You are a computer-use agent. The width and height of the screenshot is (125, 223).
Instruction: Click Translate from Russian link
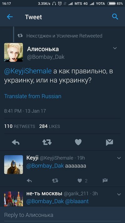[x=33, y=96]
